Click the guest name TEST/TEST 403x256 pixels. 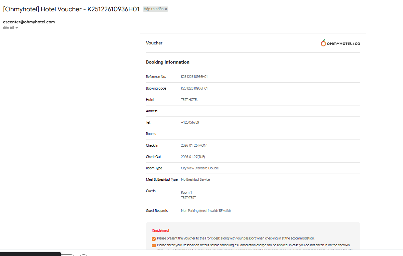coord(188,198)
